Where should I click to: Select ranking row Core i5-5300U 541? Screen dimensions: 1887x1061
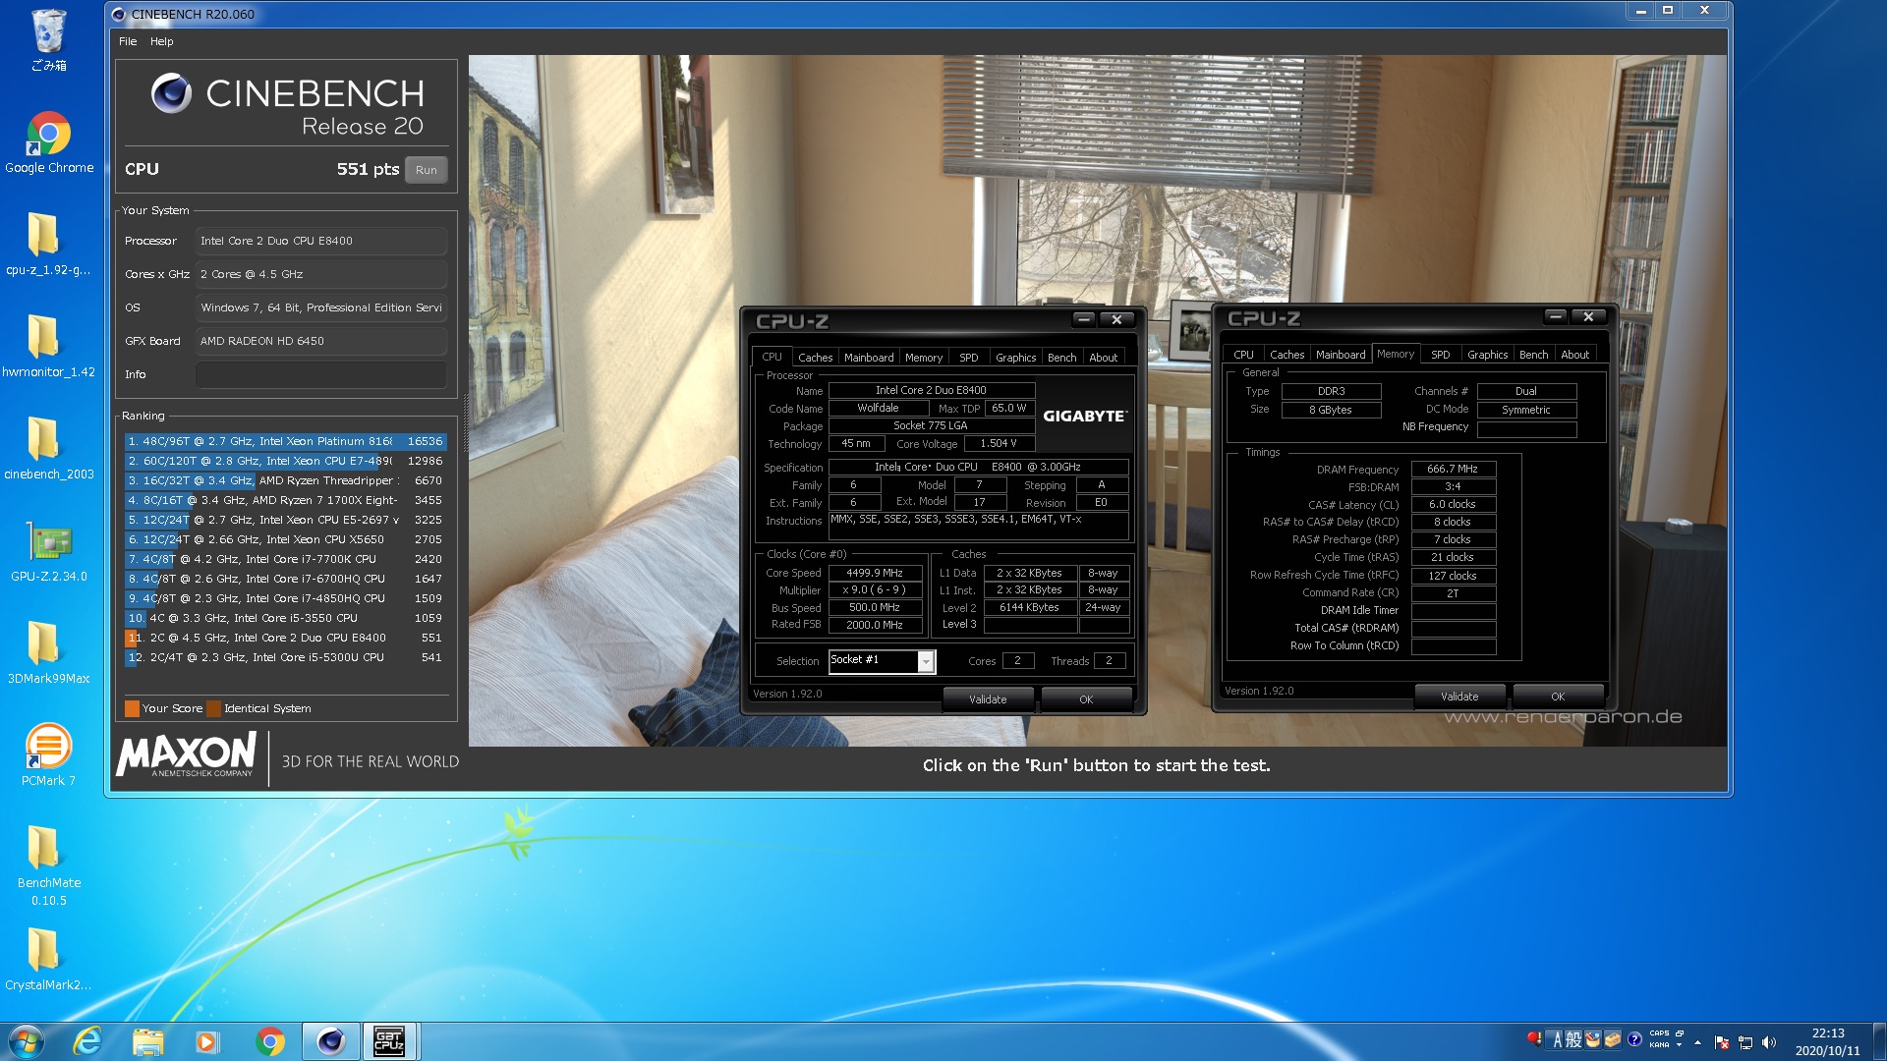tap(285, 658)
